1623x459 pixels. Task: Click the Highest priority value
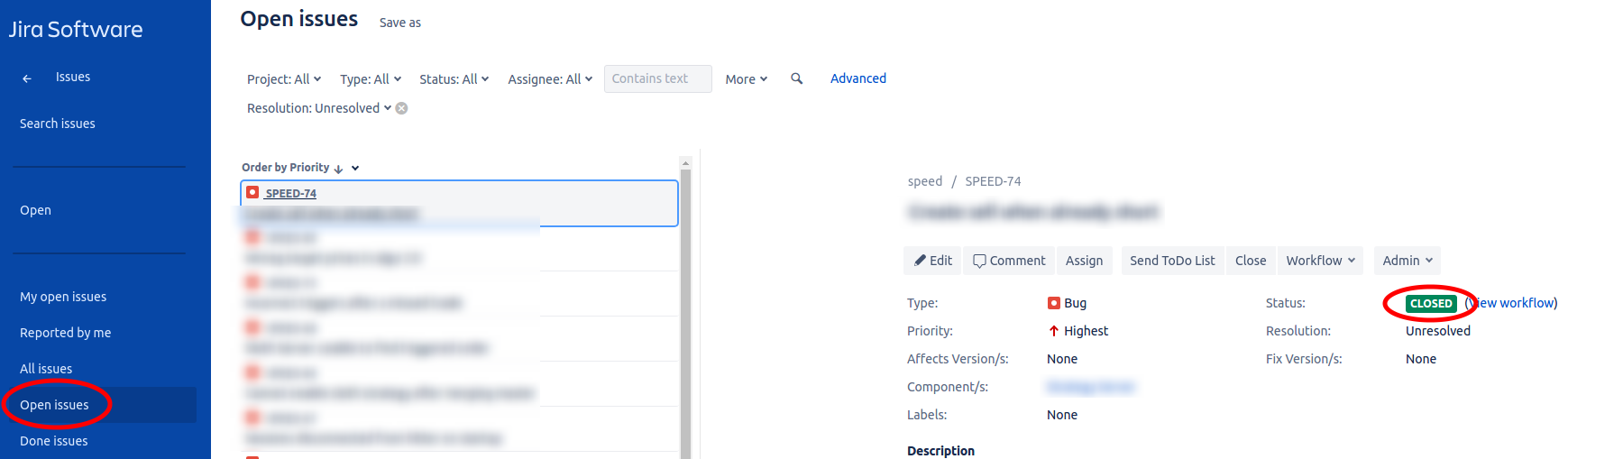click(x=1086, y=331)
